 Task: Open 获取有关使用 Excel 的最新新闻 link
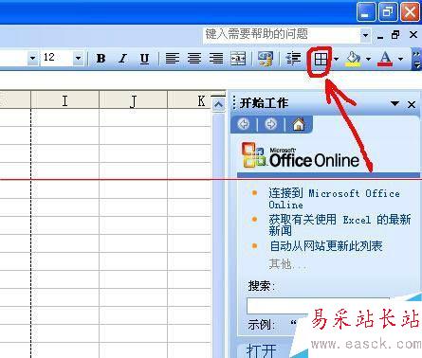pos(339,224)
